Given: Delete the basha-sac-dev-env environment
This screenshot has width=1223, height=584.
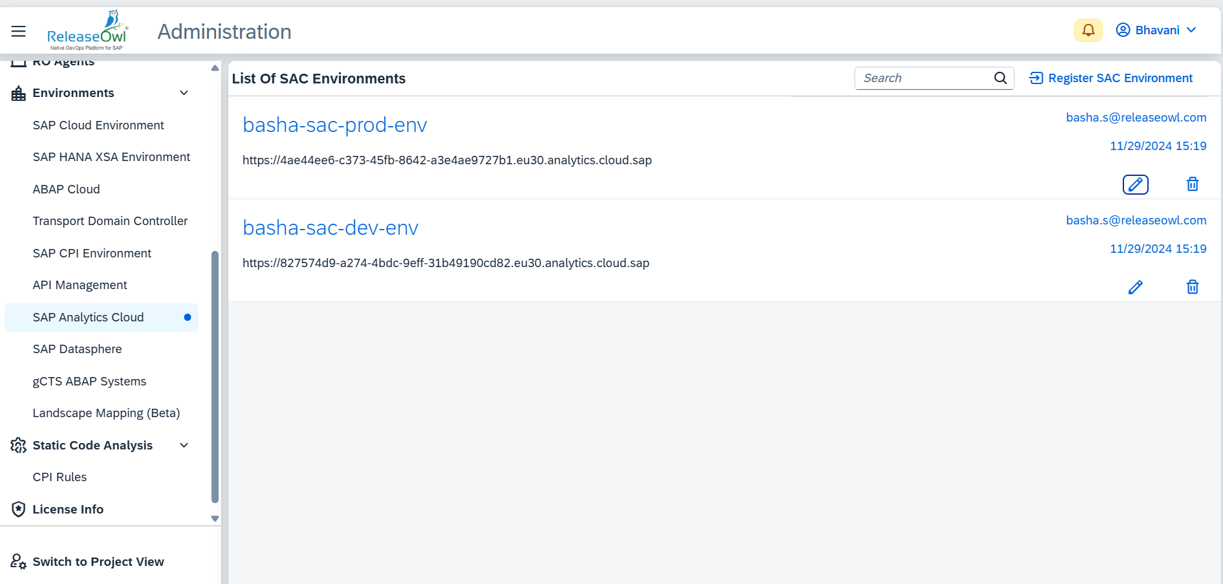Looking at the screenshot, I should 1192,287.
